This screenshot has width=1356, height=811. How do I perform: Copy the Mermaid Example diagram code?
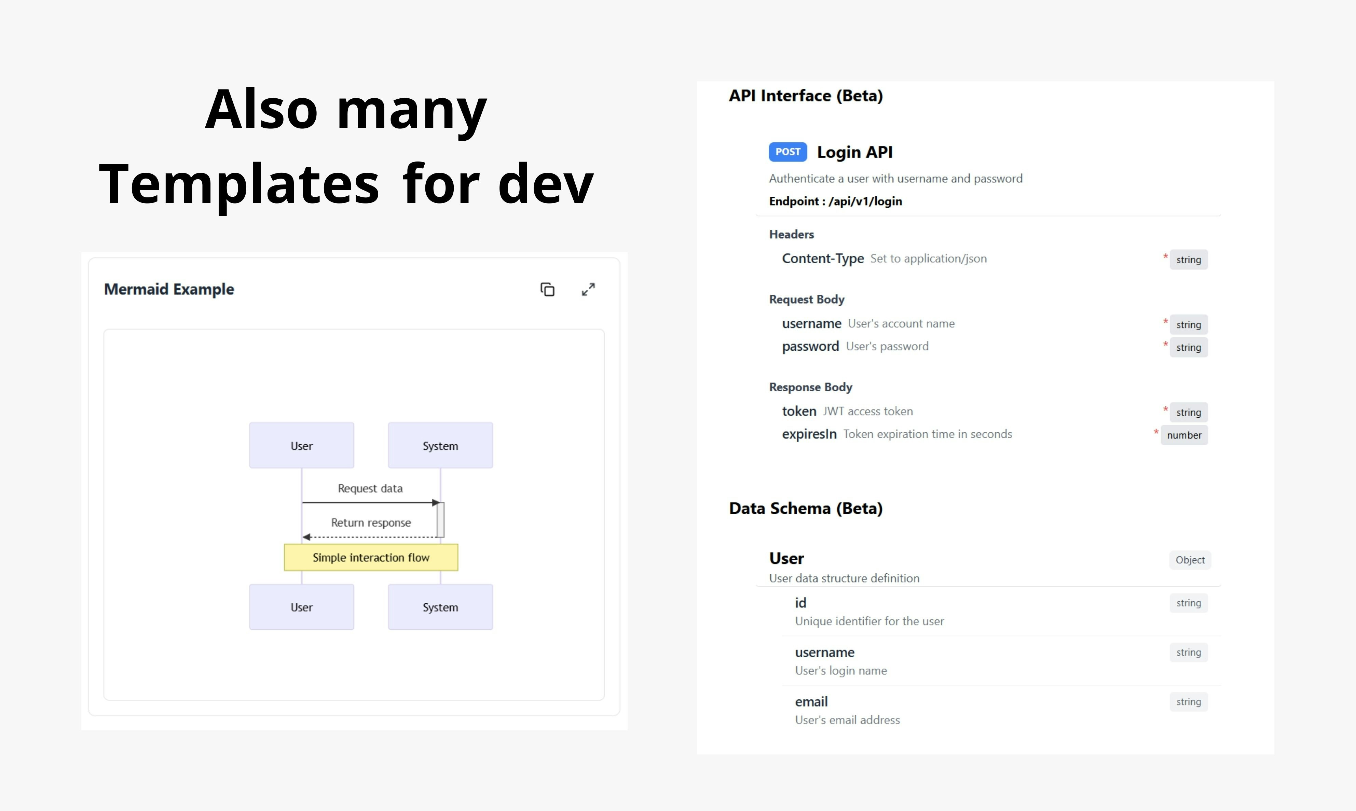click(x=547, y=289)
